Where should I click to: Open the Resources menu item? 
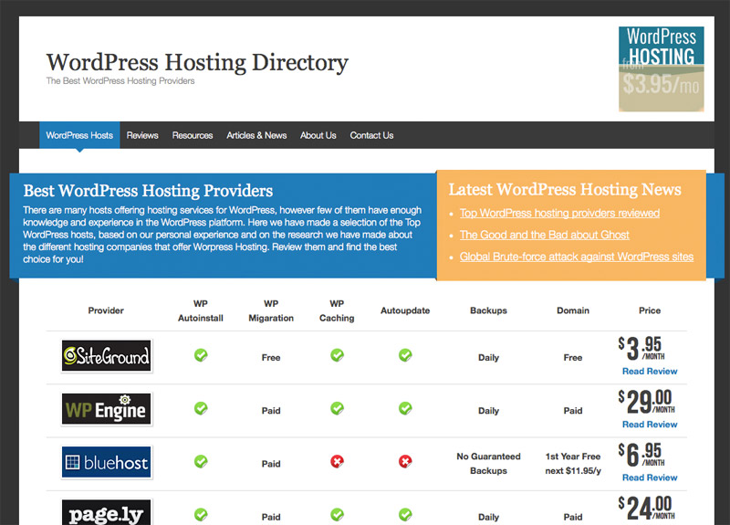point(193,135)
